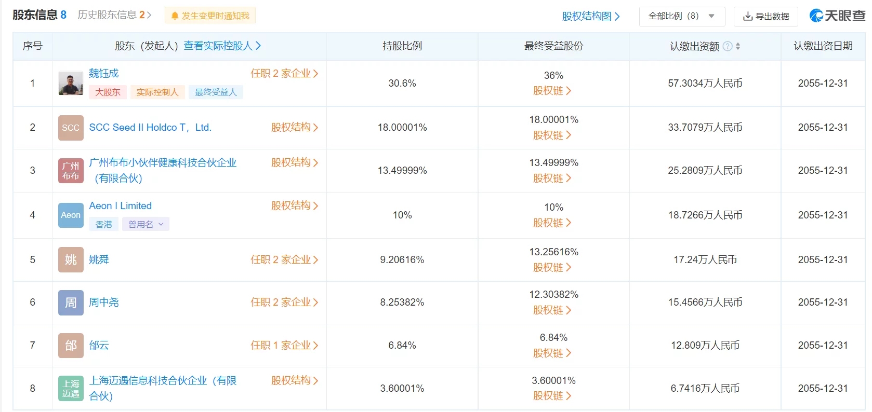Open shareholder 魏钰成 name link

tap(104, 73)
